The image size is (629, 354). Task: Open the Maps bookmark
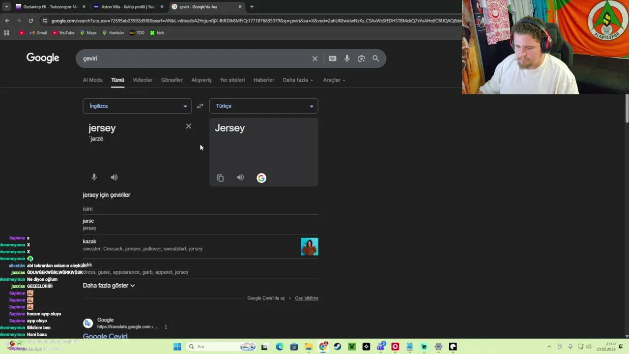point(88,33)
